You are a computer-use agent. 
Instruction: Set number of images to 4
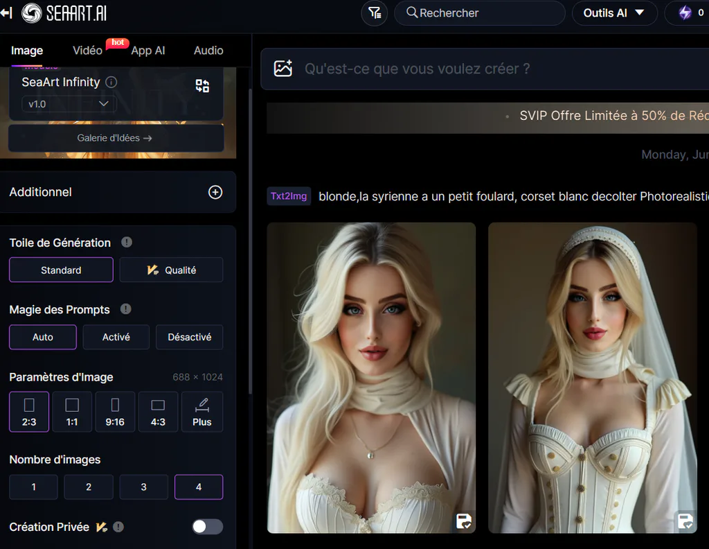(199, 487)
